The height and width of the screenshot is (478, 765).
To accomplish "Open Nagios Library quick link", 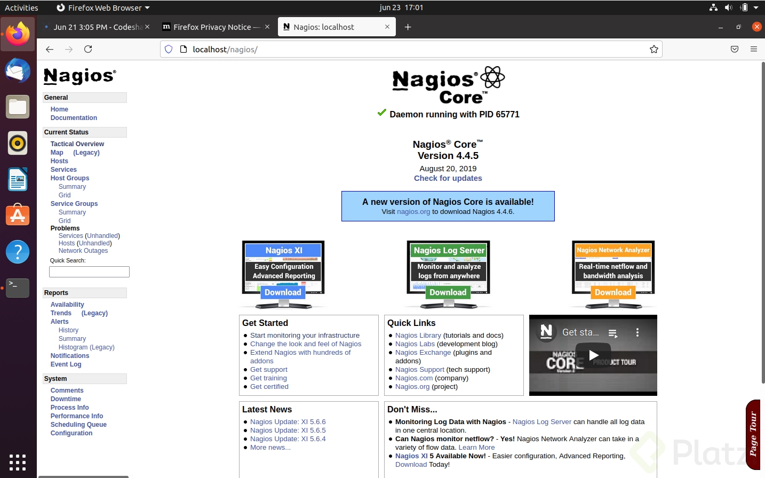I will pyautogui.click(x=418, y=336).
